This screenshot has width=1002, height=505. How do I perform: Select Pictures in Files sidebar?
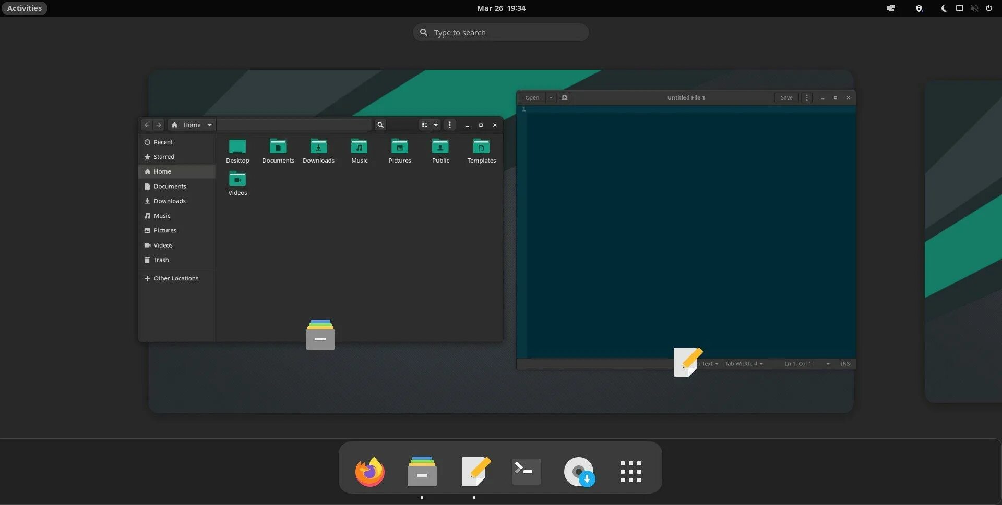pos(177,230)
